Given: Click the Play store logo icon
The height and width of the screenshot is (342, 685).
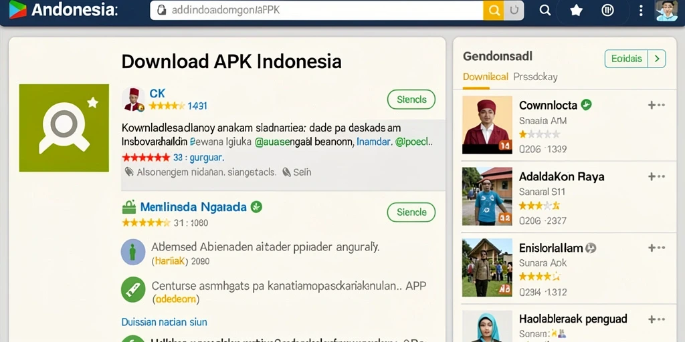Looking at the screenshot, I should pos(17,9).
